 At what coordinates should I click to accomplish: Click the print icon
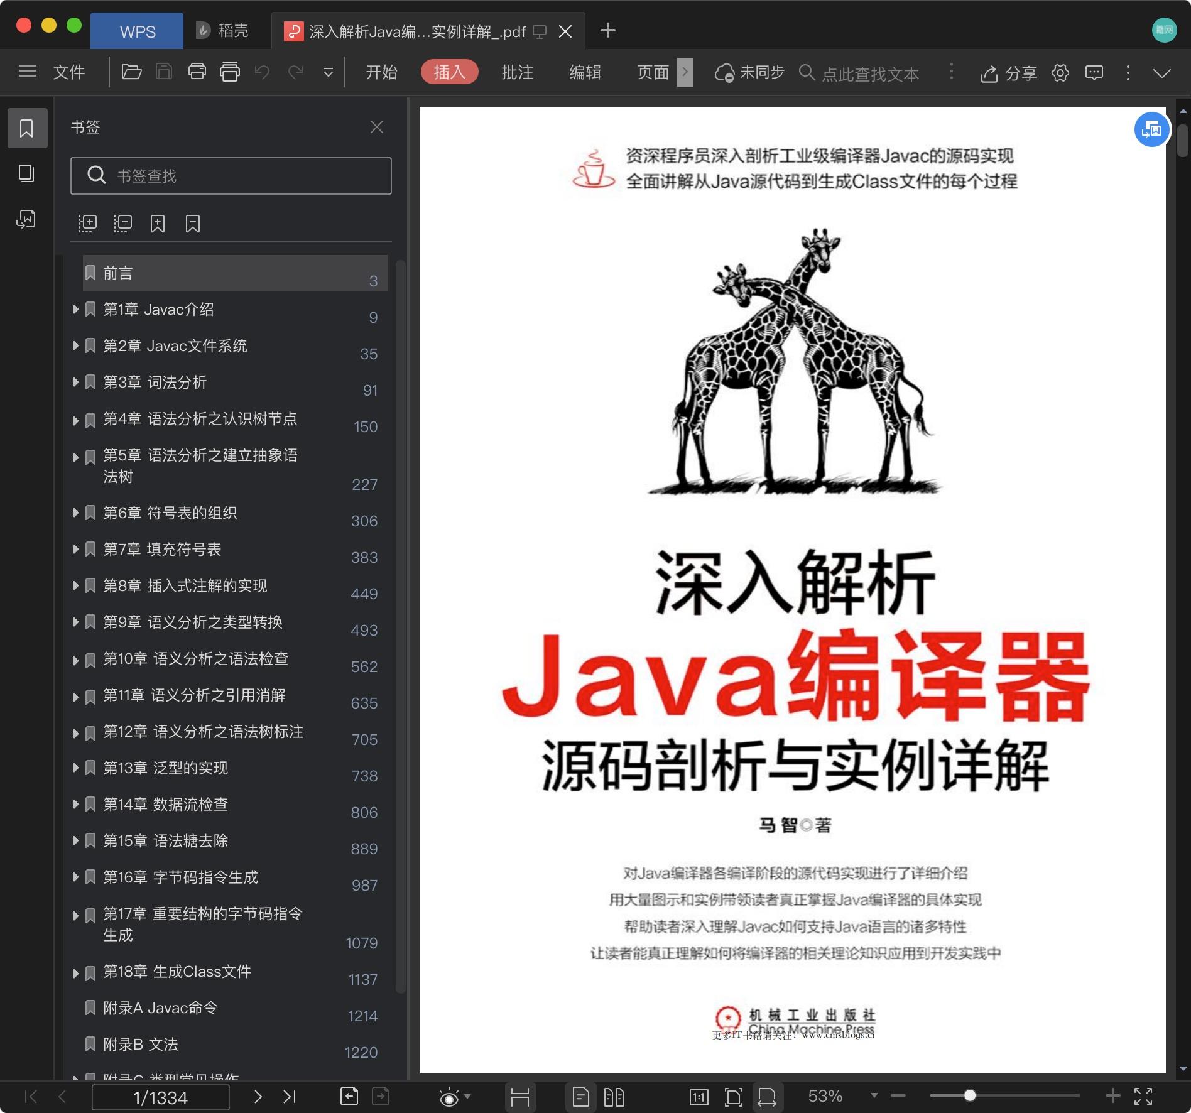[x=197, y=72]
